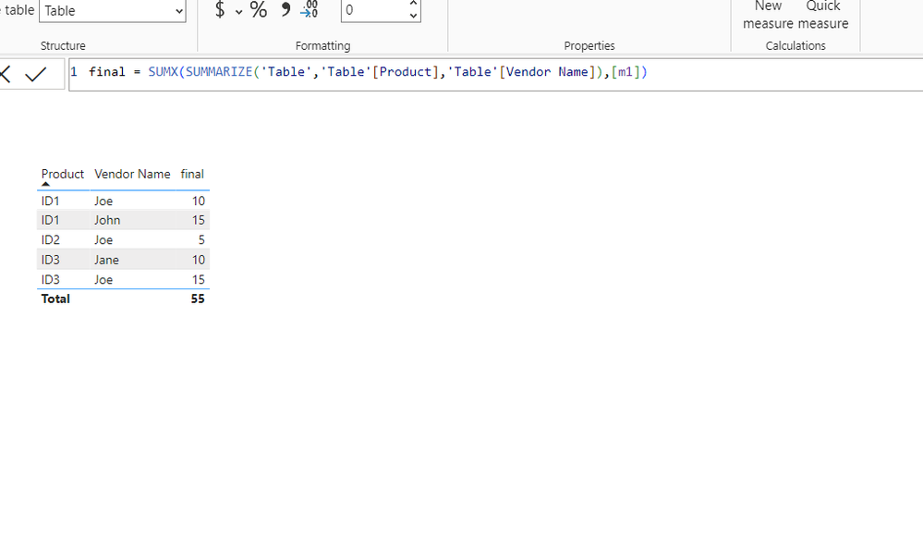Cancel the formula edit with the X icon

6,74
